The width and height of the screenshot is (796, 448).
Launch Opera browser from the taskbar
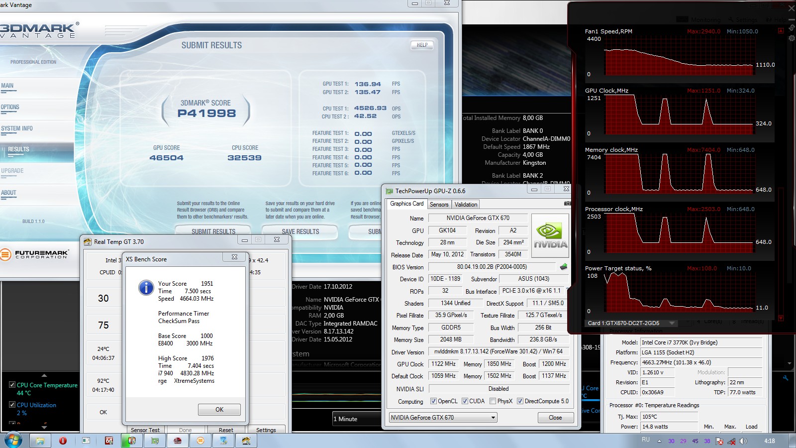[x=63, y=441]
